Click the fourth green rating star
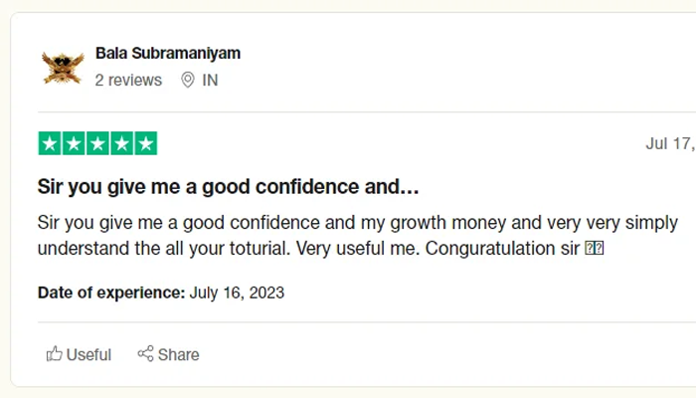 click(x=121, y=143)
